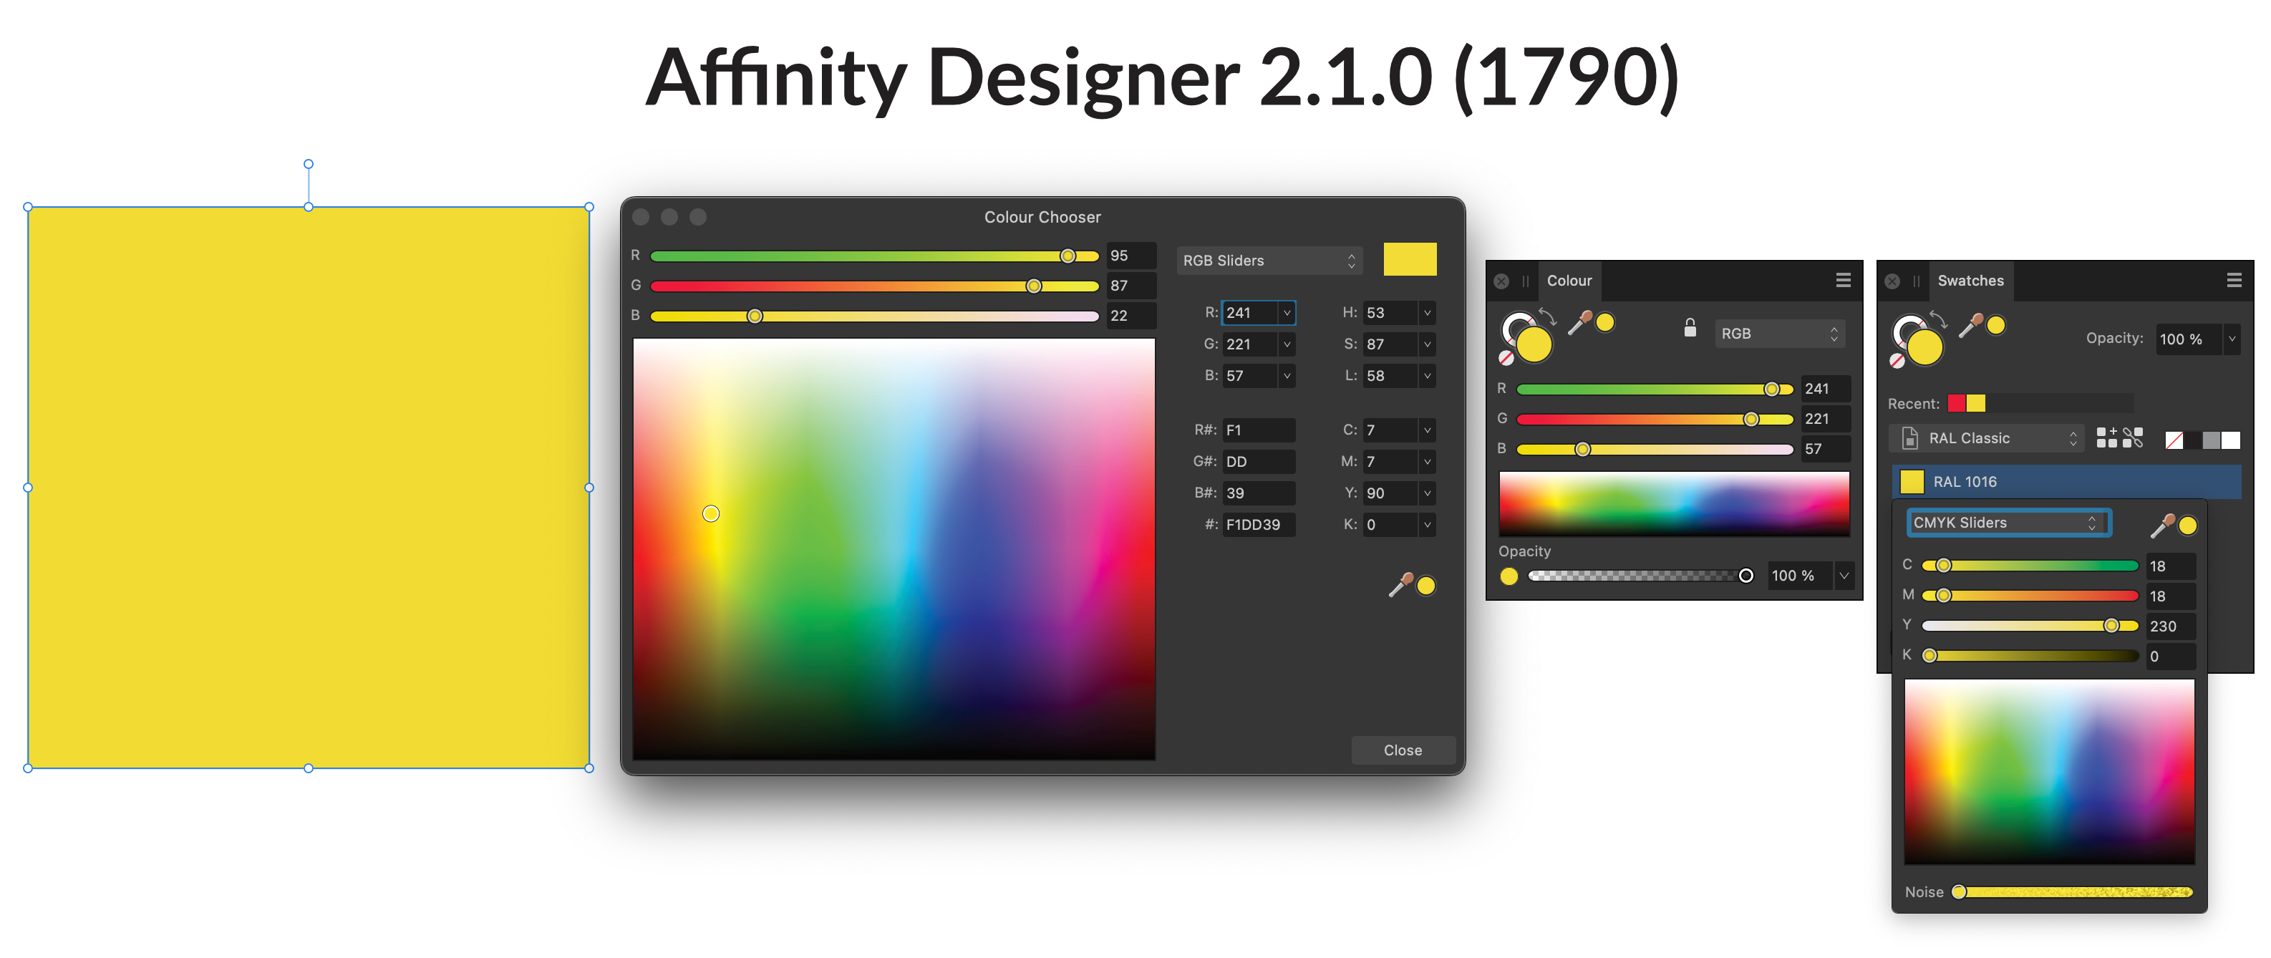2271x958 pixels.
Task: Close the Swatches panel with its X icon
Action: [1892, 281]
